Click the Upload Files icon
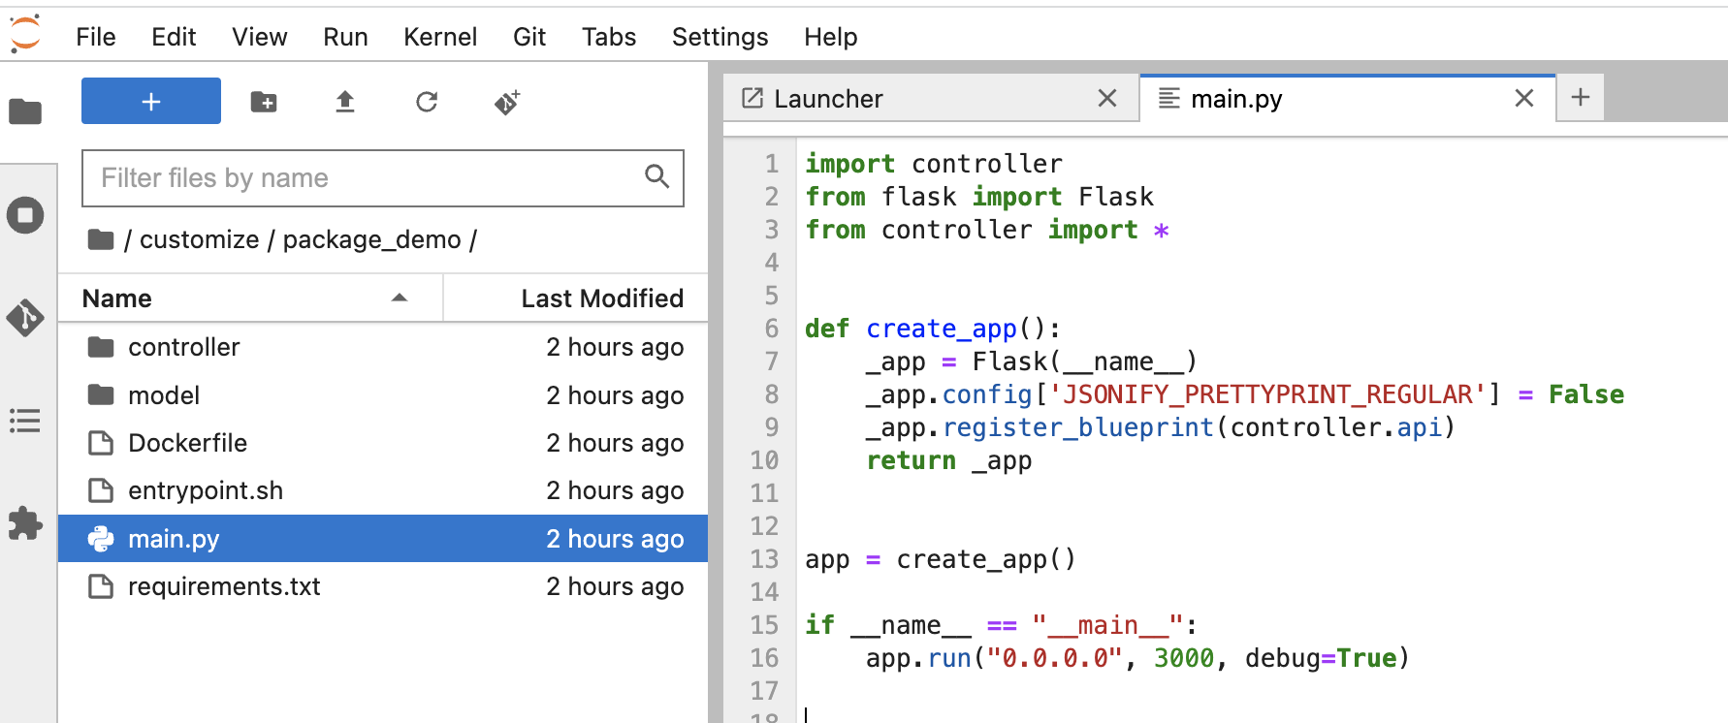 point(345,102)
